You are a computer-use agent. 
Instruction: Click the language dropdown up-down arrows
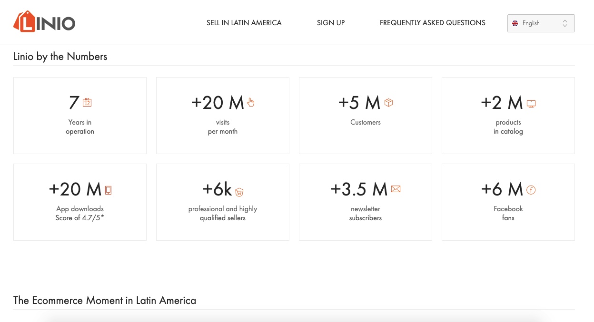pyautogui.click(x=565, y=23)
